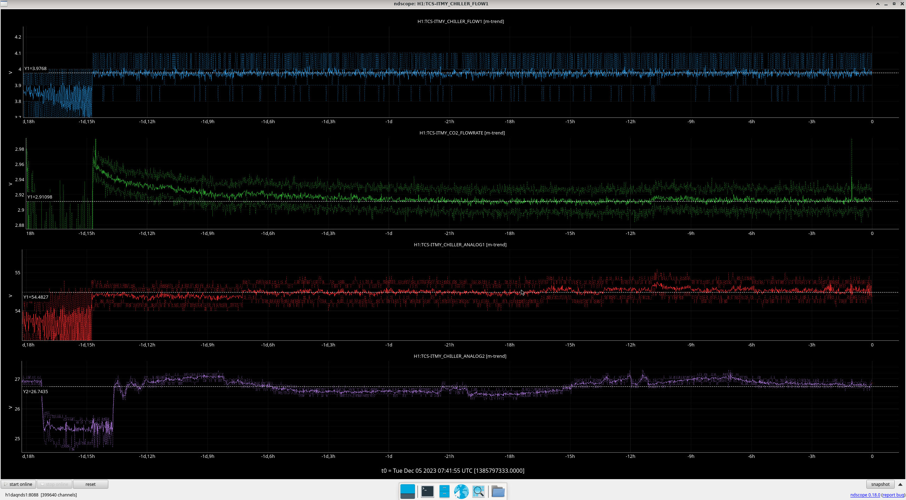
Task: Open the magnifier application finder icon
Action: point(478,491)
